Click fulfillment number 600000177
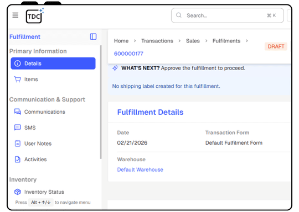This screenshot has height=212, width=299. click(128, 54)
